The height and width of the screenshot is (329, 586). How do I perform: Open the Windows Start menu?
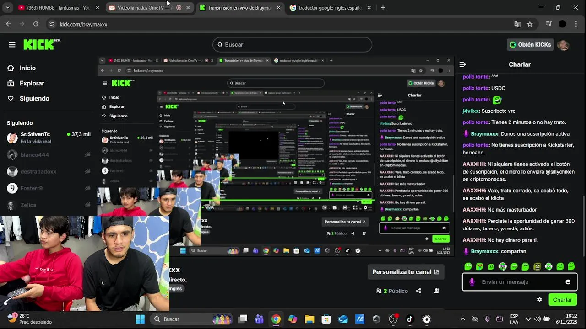140,319
